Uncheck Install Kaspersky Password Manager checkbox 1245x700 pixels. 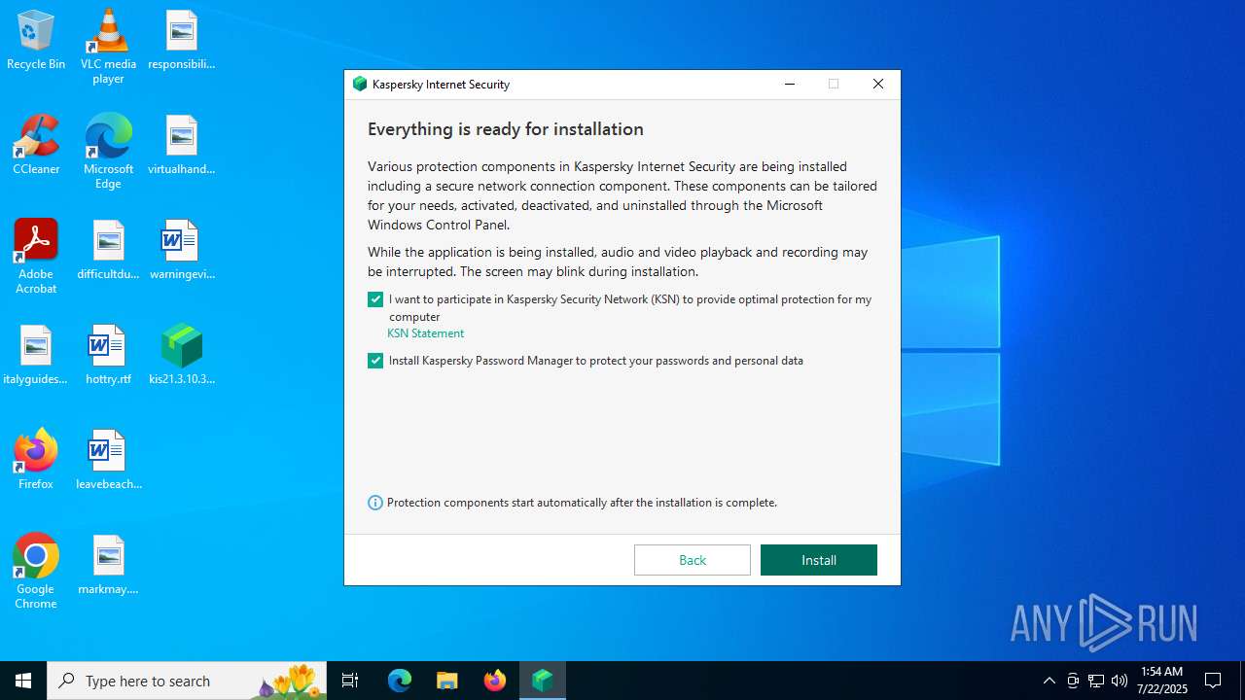(x=375, y=361)
